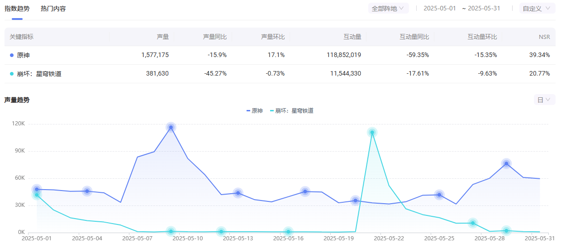Click the 20.77% NSR value
Screen dimensions: 561x248
[x=540, y=73]
